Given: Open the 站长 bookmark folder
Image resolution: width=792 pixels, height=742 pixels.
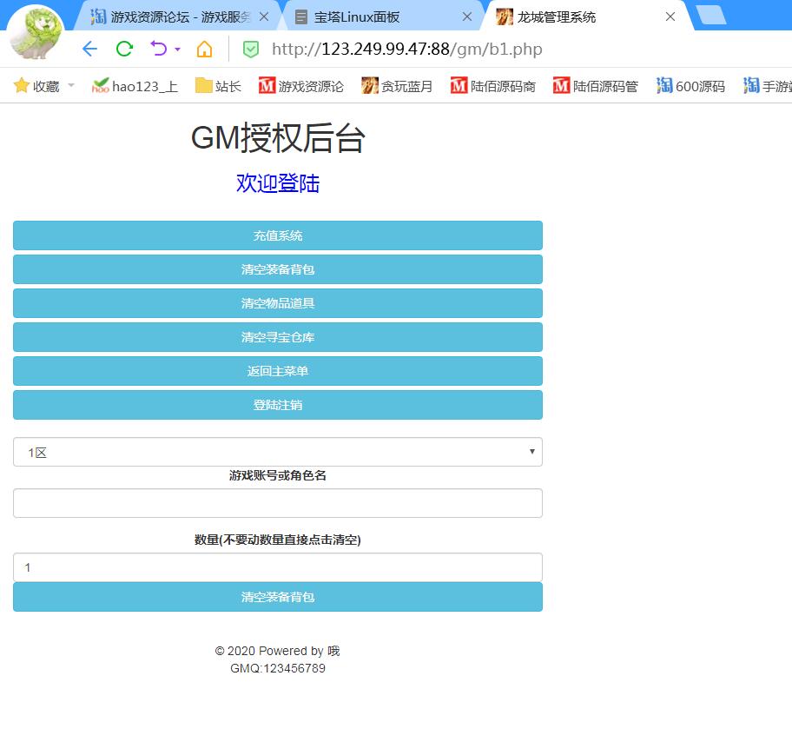Looking at the screenshot, I should pyautogui.click(x=218, y=86).
